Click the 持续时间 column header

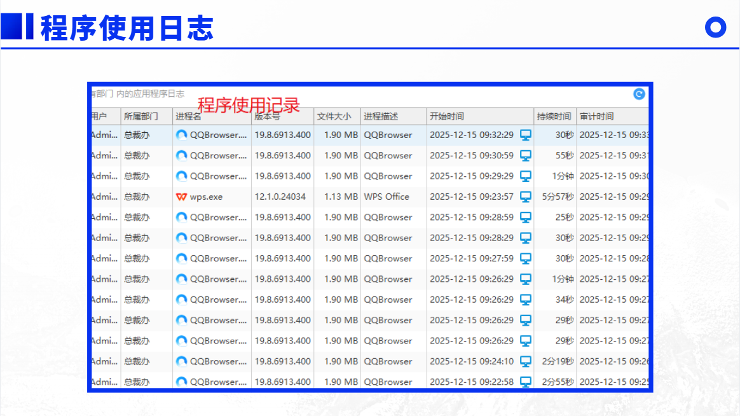click(x=555, y=116)
